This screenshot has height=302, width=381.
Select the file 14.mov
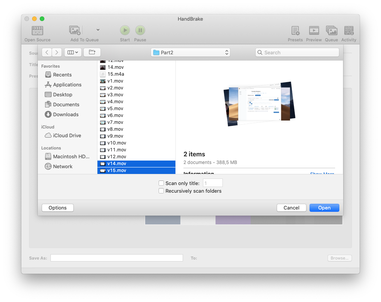136,67
